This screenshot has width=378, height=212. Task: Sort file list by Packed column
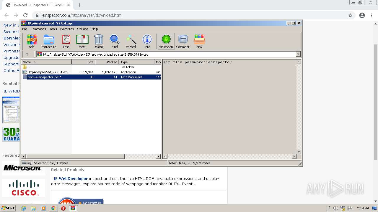[107, 62]
